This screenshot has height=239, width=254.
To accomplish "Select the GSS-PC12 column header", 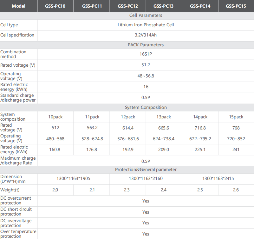I will [128, 6].
